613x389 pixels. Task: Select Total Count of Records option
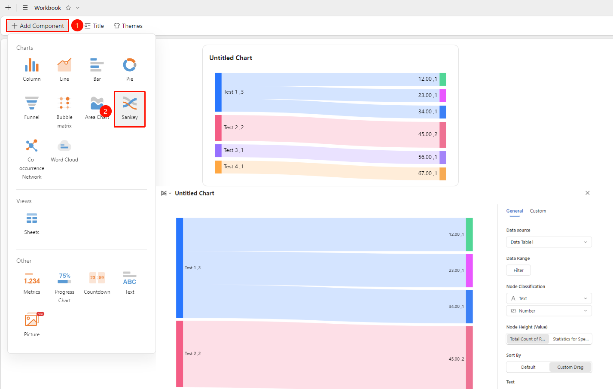pyautogui.click(x=528, y=339)
